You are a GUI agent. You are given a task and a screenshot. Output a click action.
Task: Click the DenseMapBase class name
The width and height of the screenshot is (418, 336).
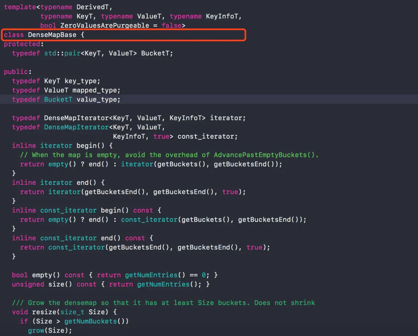pos(52,35)
